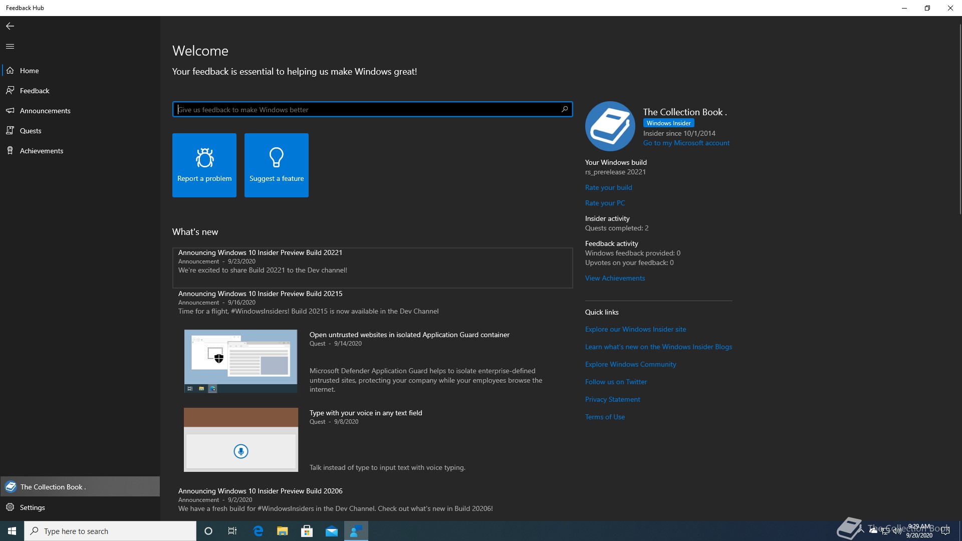Viewport: 962px width, 541px height.
Task: Open the Terms of Use link
Action: click(x=605, y=417)
